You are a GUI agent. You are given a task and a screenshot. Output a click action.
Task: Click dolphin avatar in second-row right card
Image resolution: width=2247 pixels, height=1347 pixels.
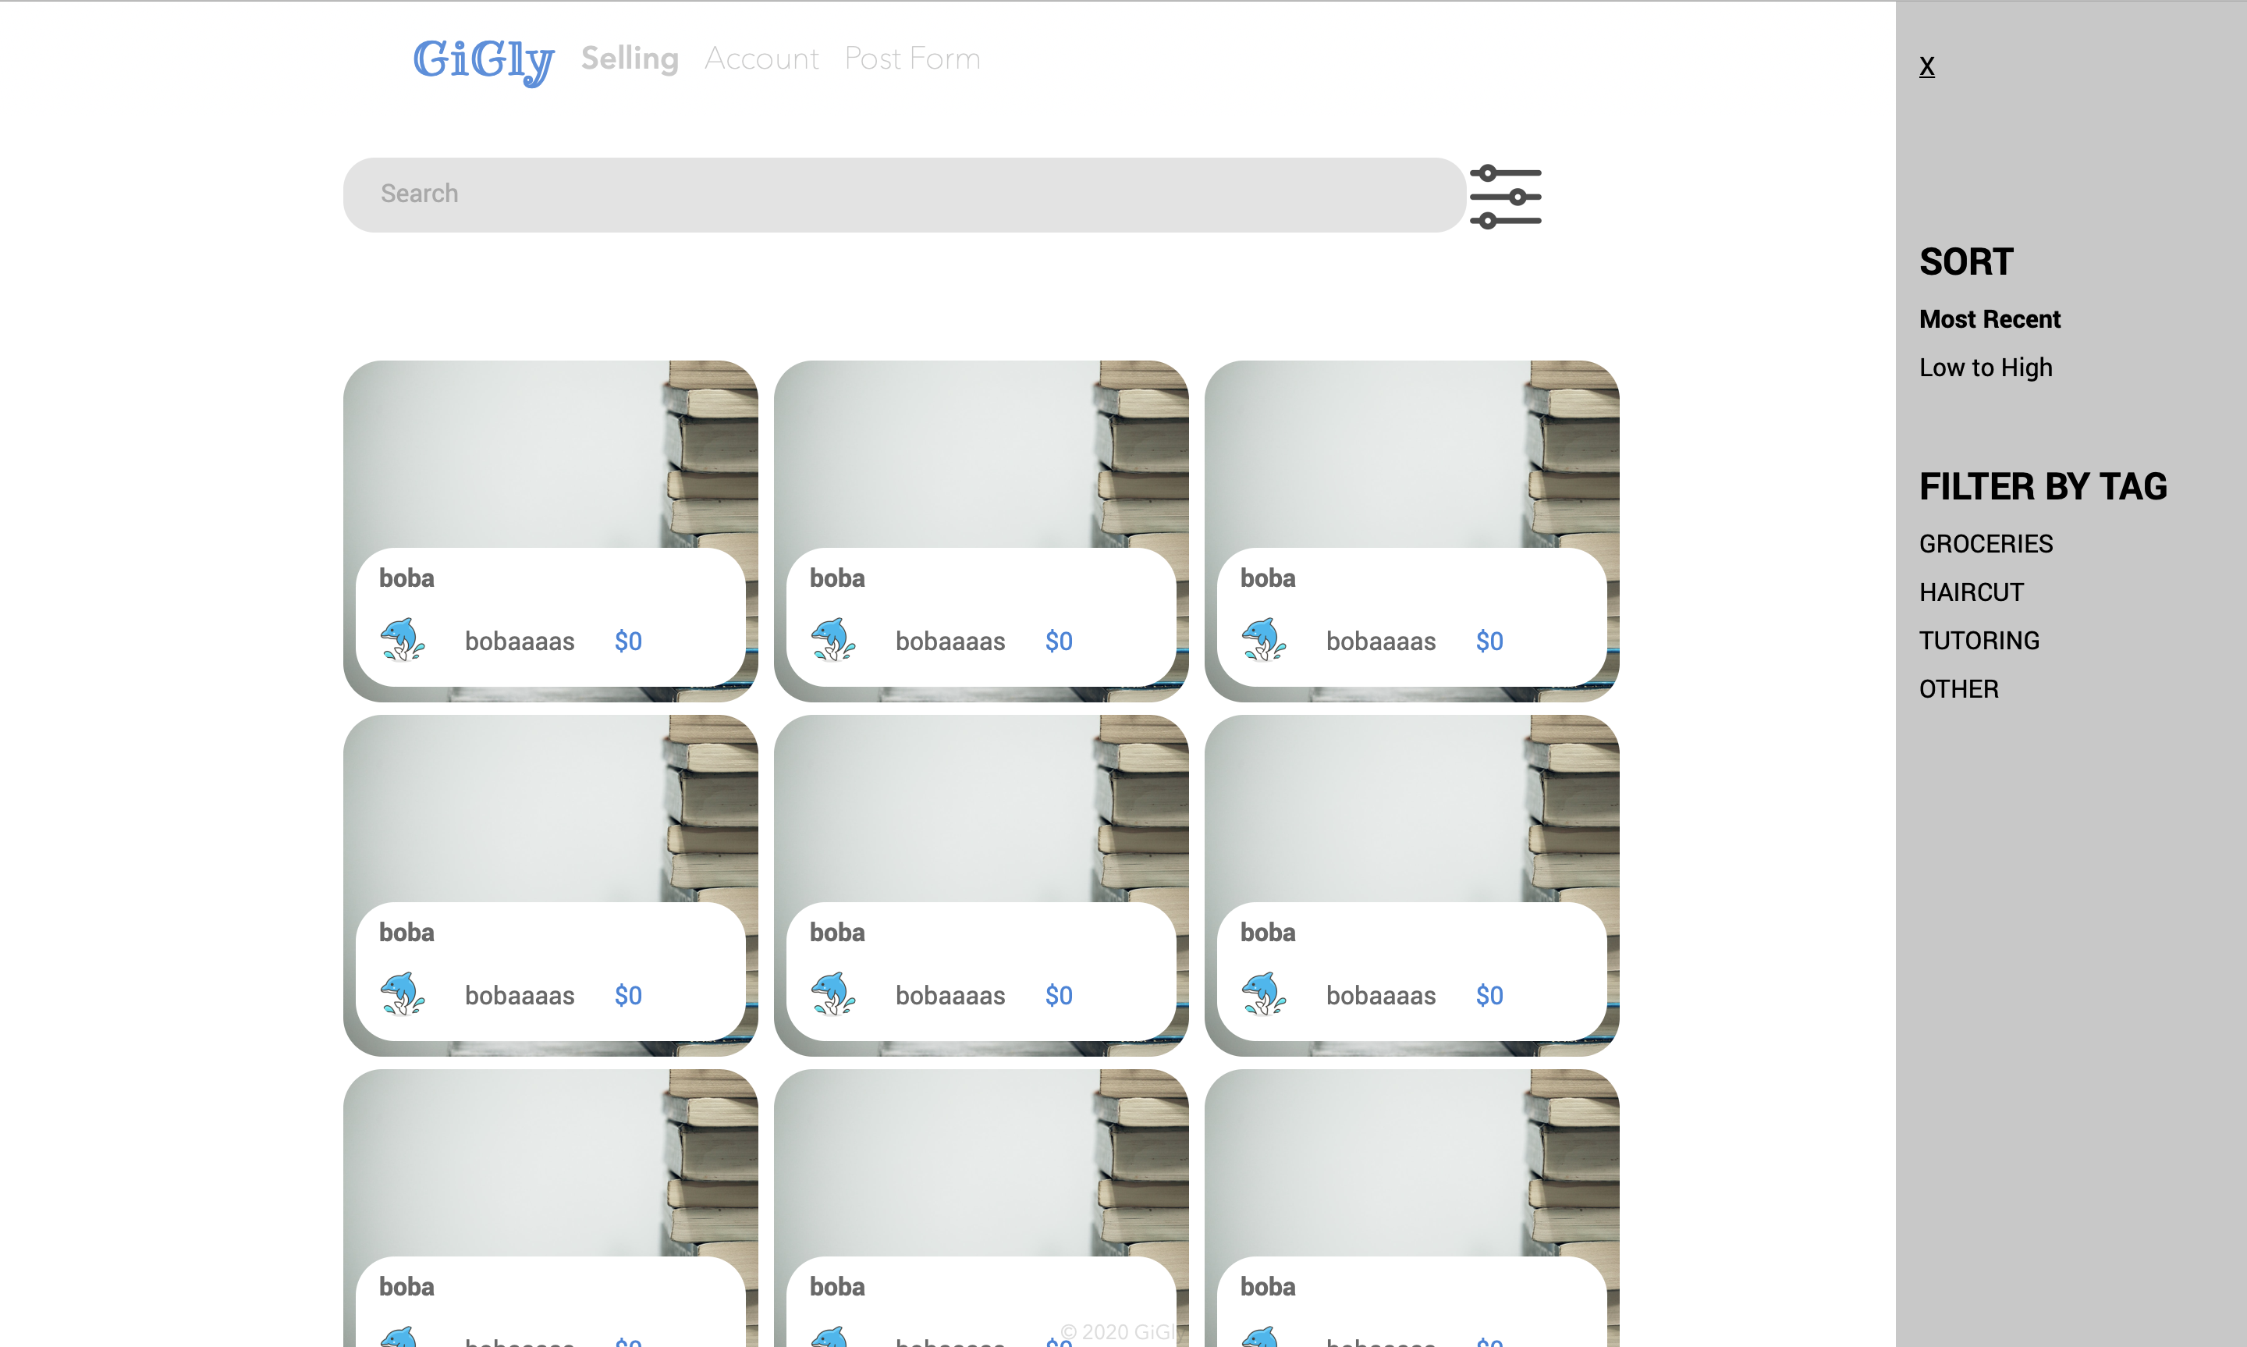(x=1264, y=994)
